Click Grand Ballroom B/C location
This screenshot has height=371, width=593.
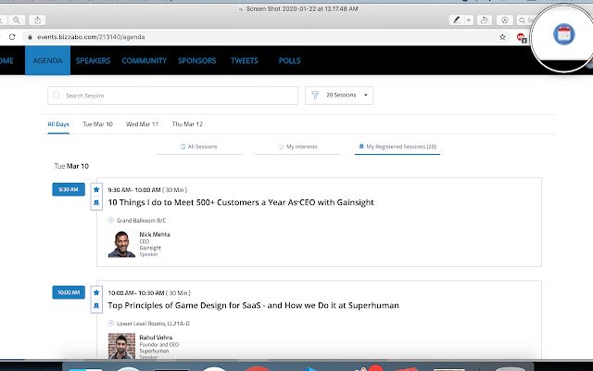pos(141,221)
